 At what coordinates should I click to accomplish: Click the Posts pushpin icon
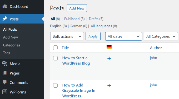5,19
